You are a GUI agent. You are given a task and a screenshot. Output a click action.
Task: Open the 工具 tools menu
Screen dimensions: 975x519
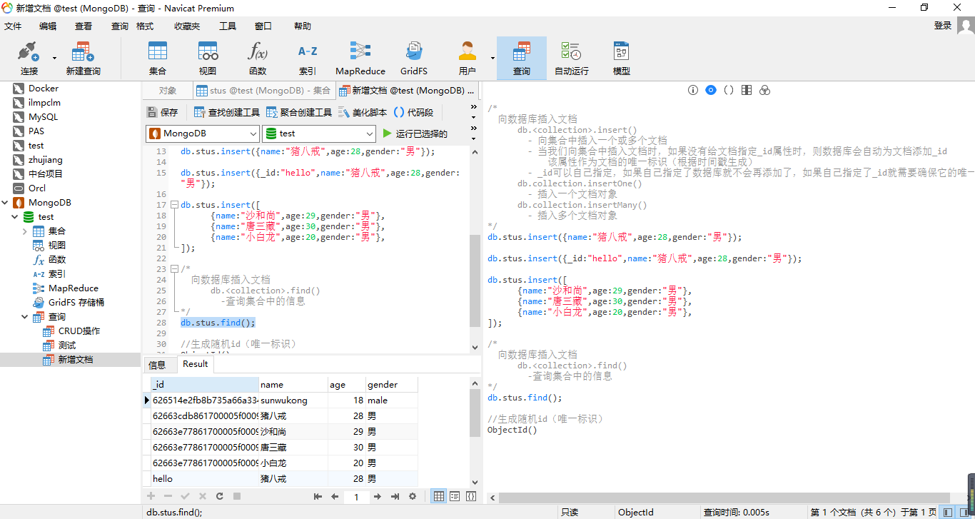pyautogui.click(x=228, y=26)
